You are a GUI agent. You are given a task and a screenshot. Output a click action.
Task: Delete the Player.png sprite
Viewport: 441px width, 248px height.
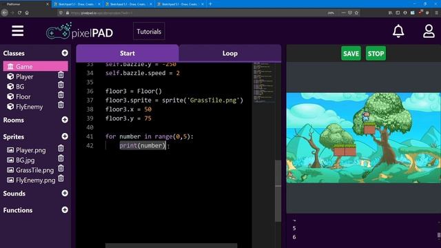point(61,148)
